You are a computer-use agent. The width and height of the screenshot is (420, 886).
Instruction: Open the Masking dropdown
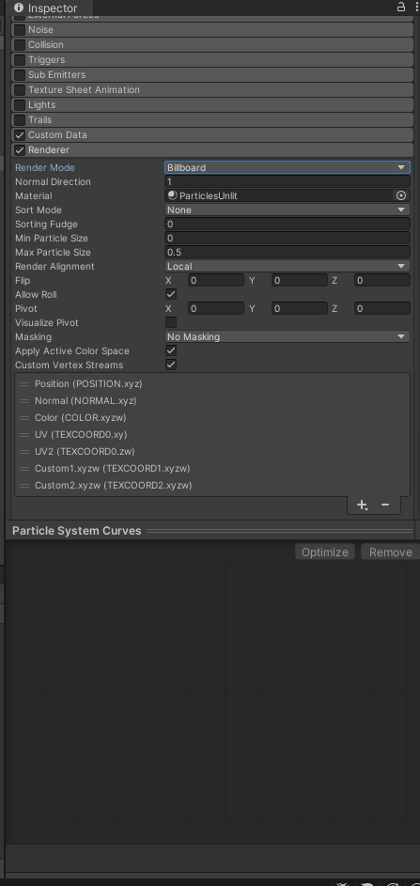[288, 336]
